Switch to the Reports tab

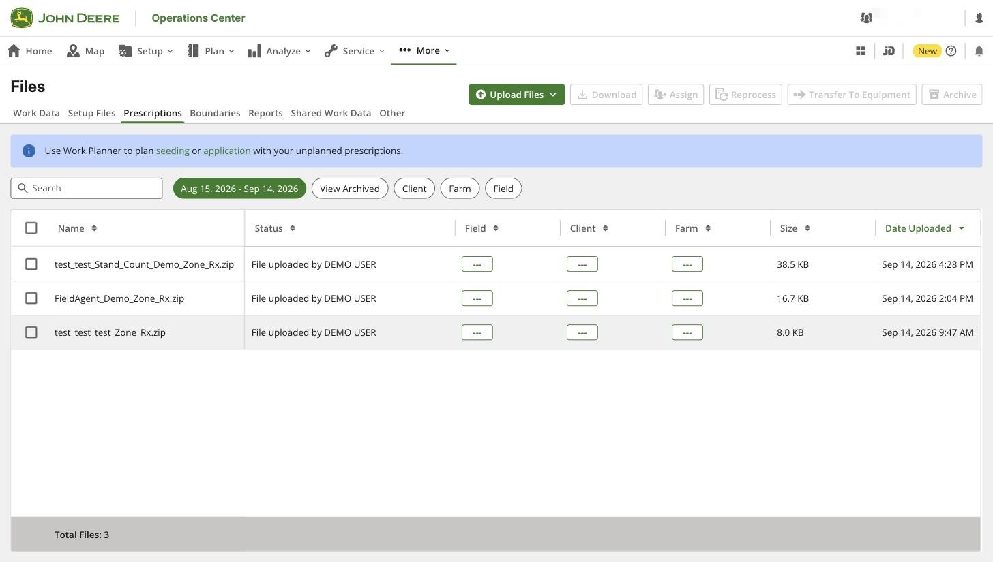pyautogui.click(x=265, y=113)
